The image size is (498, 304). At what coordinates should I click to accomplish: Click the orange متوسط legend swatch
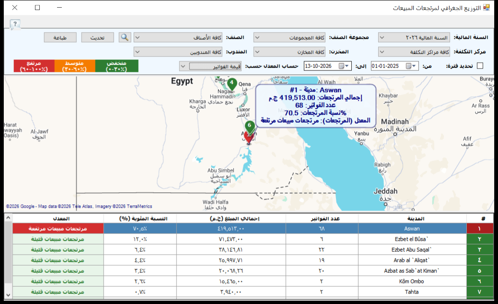pos(75,66)
